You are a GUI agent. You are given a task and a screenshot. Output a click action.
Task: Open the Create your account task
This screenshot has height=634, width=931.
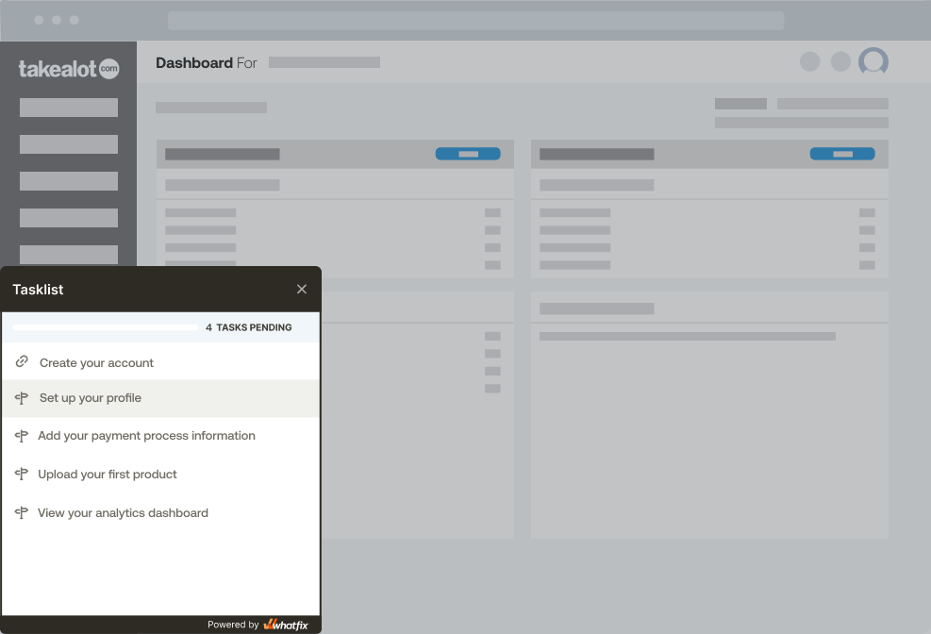click(x=161, y=362)
